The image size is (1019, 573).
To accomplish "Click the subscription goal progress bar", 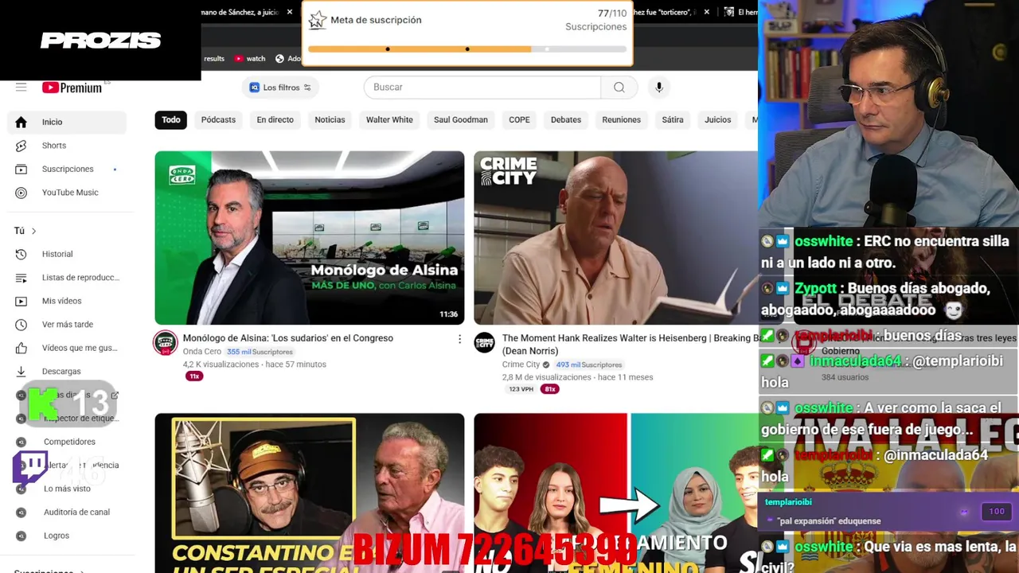I will [x=467, y=49].
